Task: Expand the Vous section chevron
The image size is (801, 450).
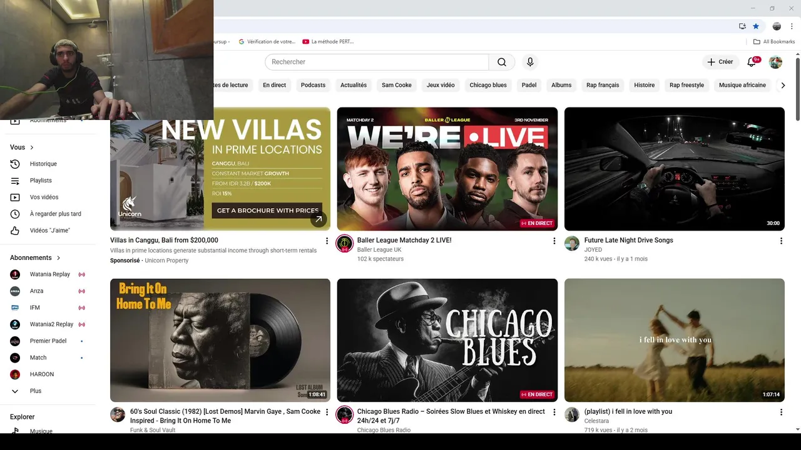Action: coord(32,147)
